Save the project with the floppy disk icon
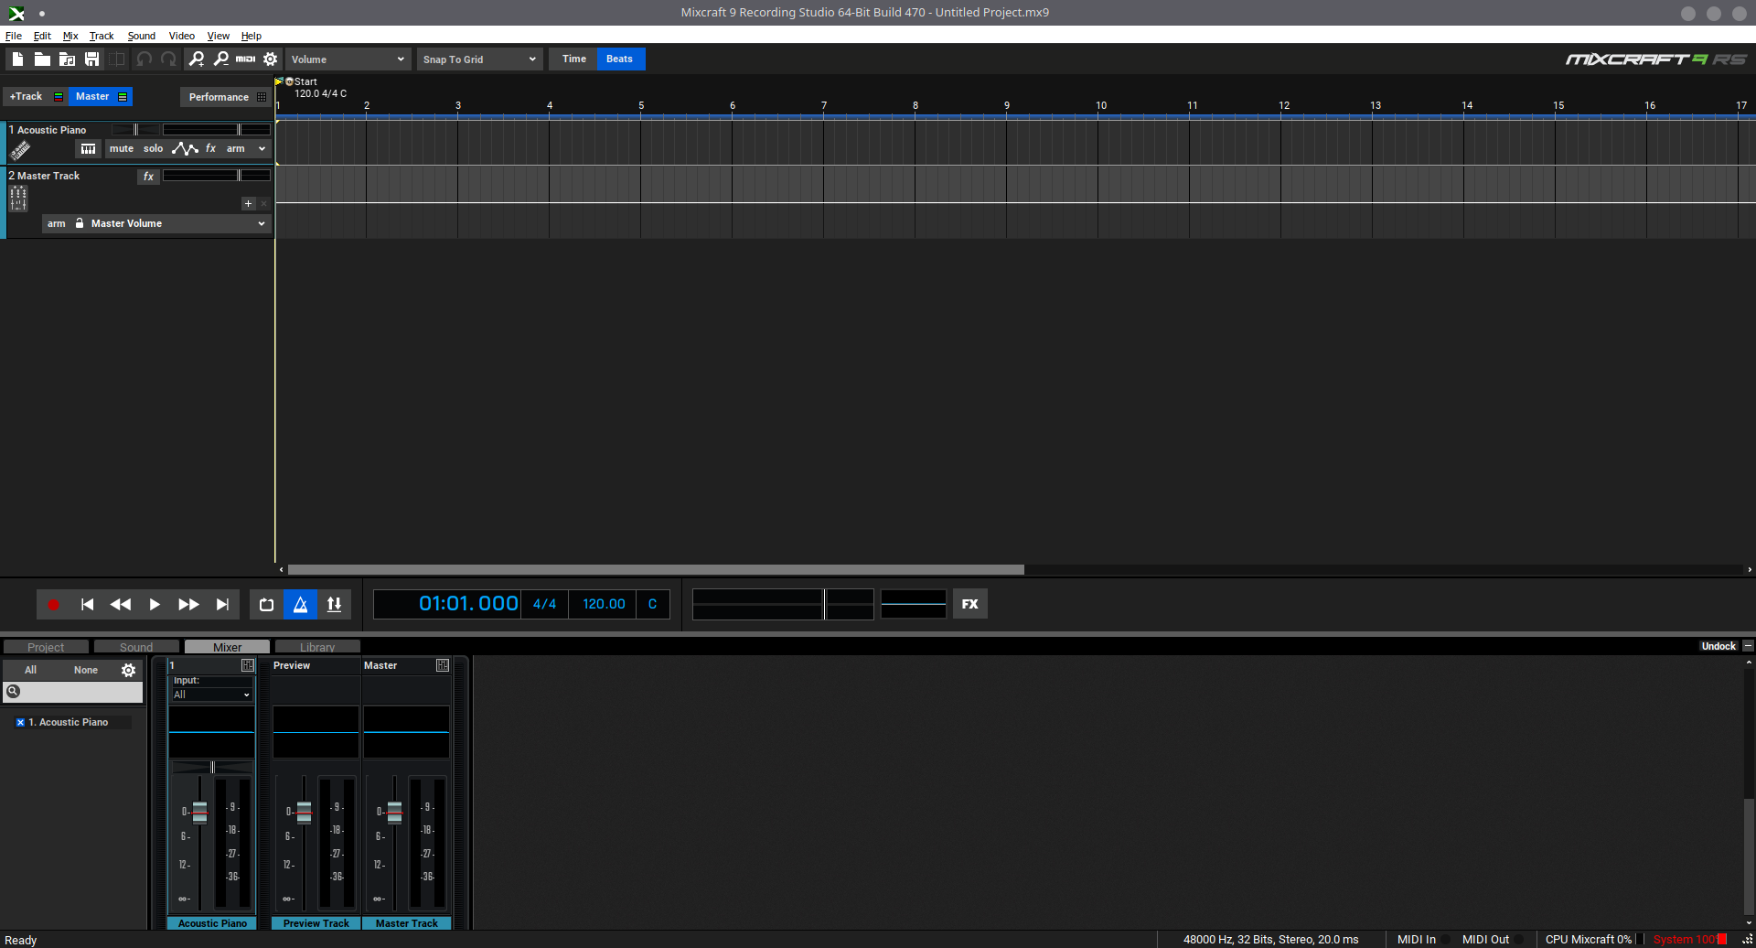This screenshot has width=1756, height=948. 91,59
